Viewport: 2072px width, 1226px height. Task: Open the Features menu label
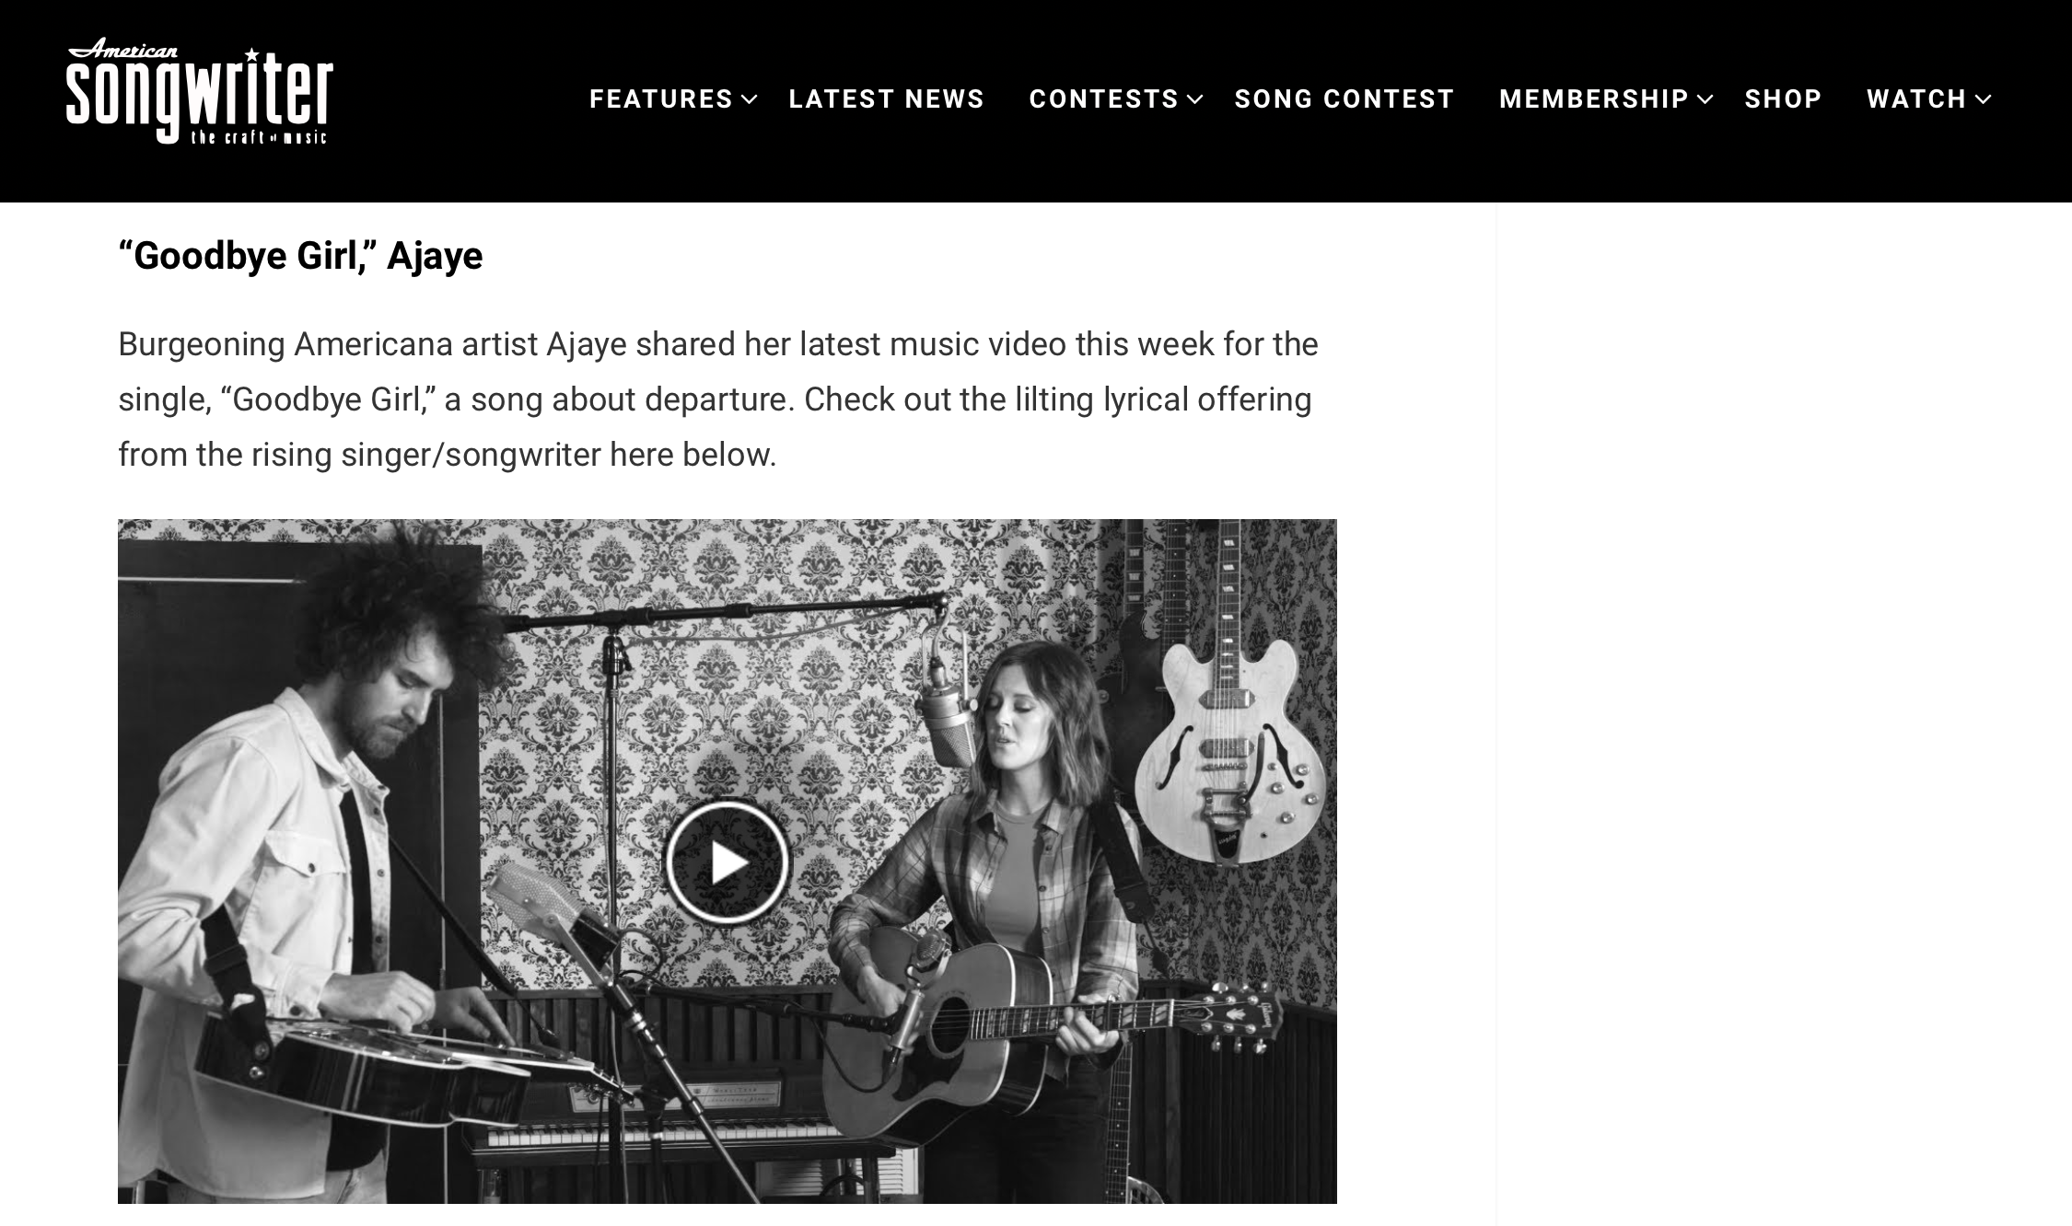pyautogui.click(x=661, y=99)
